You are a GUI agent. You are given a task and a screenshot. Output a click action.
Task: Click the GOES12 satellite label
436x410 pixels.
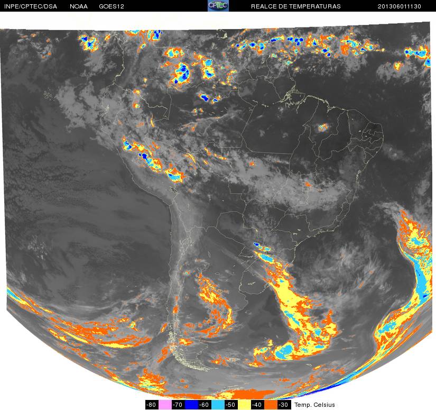pos(112,6)
